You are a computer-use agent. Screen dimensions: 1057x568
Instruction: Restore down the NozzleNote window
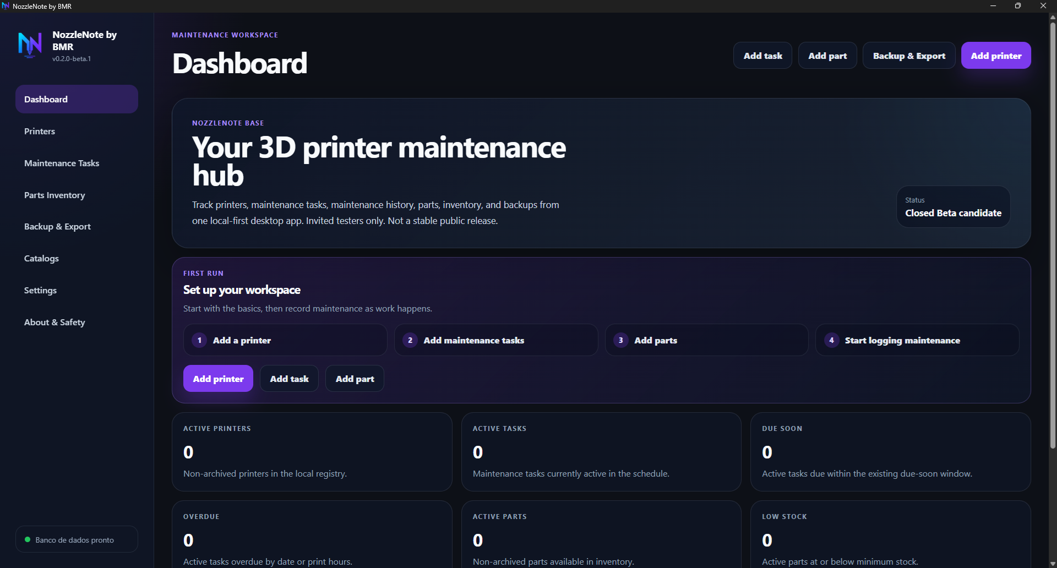pos(1018,6)
